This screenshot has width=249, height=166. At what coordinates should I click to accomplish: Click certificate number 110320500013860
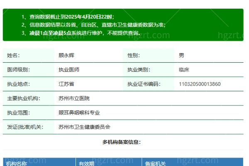200,84
